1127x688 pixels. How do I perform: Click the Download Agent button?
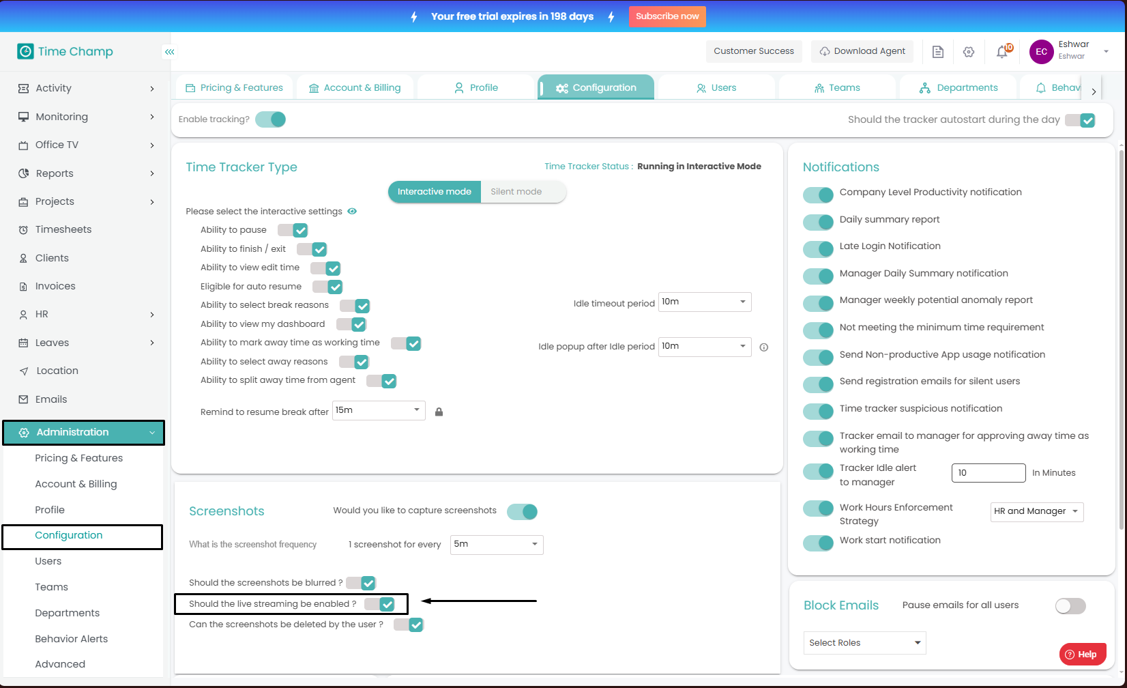coord(862,51)
